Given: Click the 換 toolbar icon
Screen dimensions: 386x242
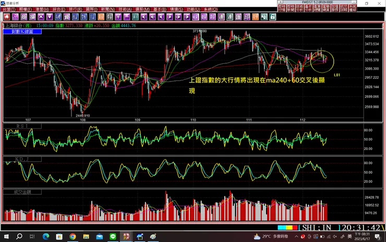Looking at the screenshot, I should 32,17.
